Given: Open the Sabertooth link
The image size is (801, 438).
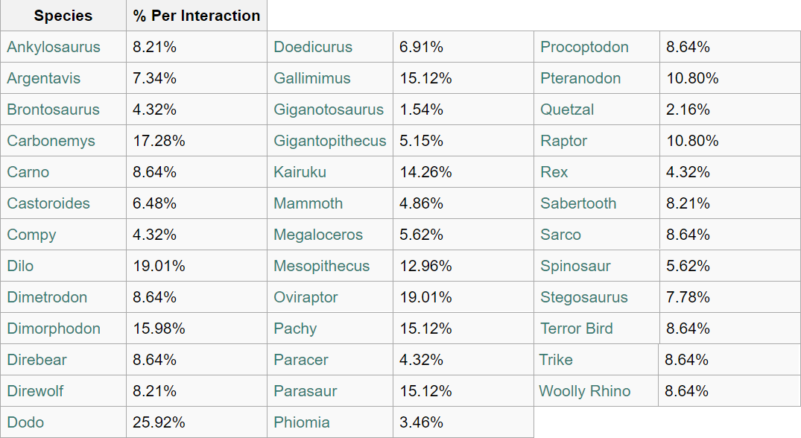Looking at the screenshot, I should tap(578, 203).
